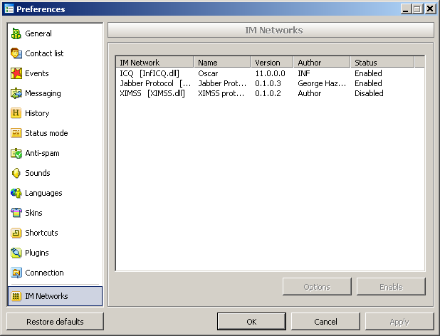Open the Shortcuts settings
The width and height of the screenshot is (440, 336).
41,233
